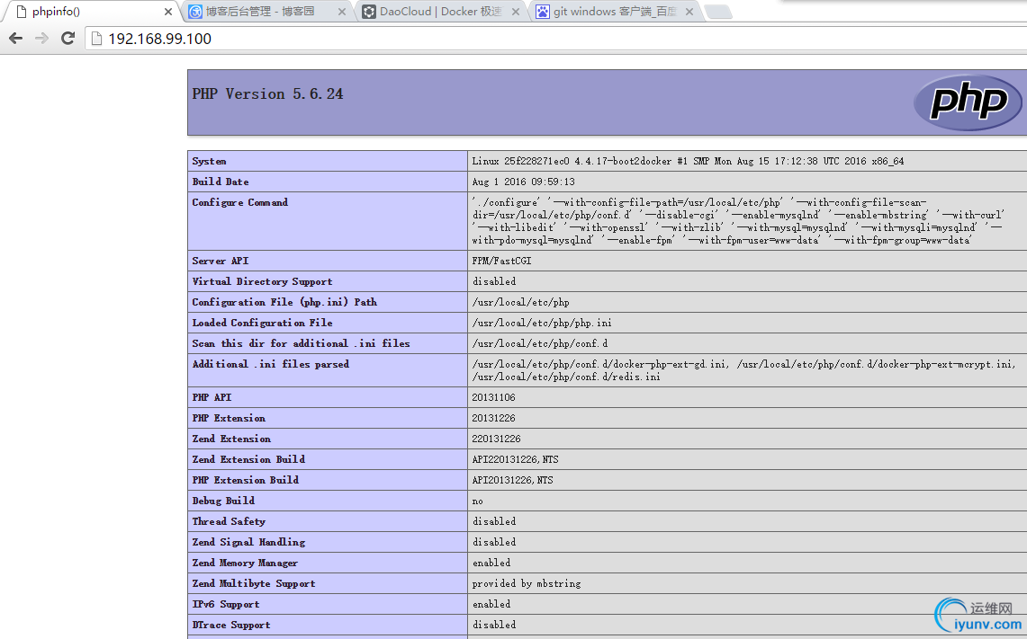Click the Zend Extension Build label

(x=248, y=459)
